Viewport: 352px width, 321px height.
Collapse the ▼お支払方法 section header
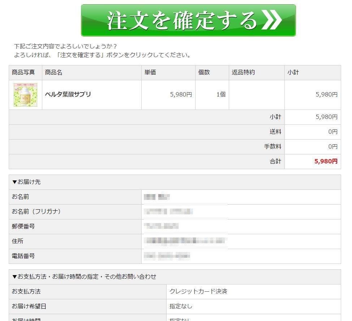84,277
